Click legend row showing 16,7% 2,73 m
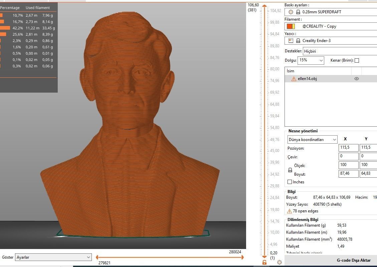Image resolution: width=377 pixels, height=267 pixels. (x=28, y=22)
